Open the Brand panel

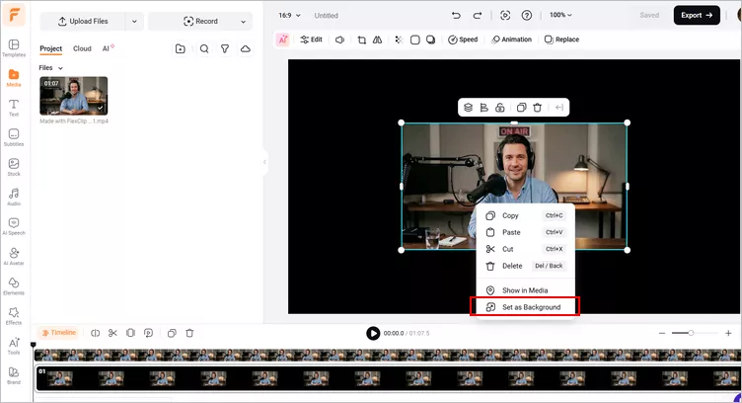tap(14, 375)
